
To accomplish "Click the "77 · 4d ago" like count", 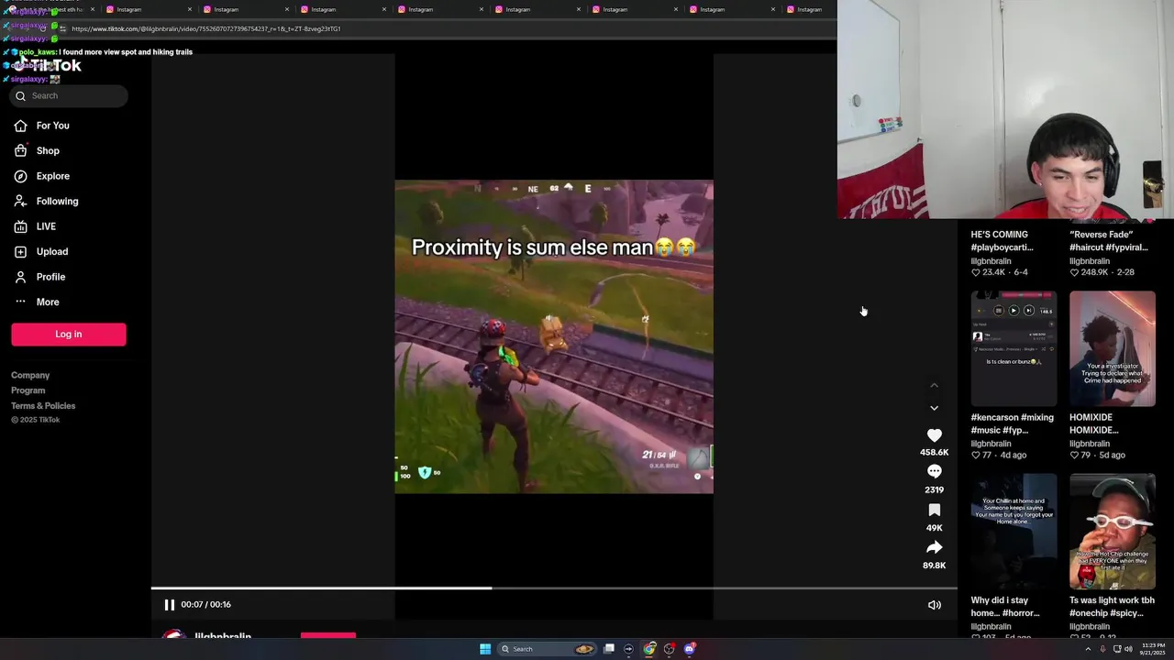I will (x=999, y=455).
